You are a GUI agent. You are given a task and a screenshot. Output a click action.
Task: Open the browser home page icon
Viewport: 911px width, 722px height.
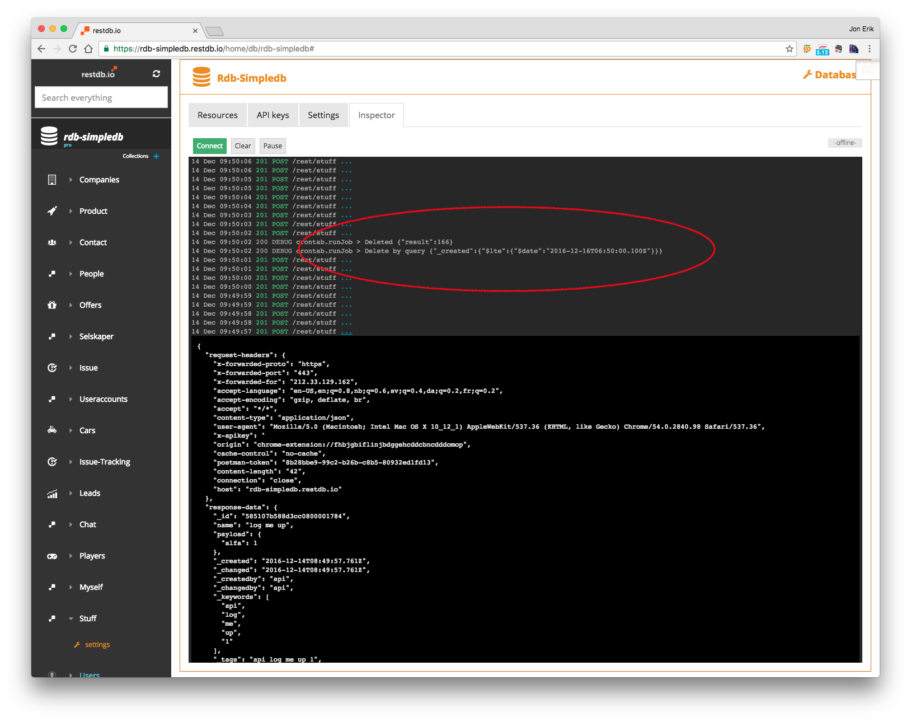pos(88,49)
